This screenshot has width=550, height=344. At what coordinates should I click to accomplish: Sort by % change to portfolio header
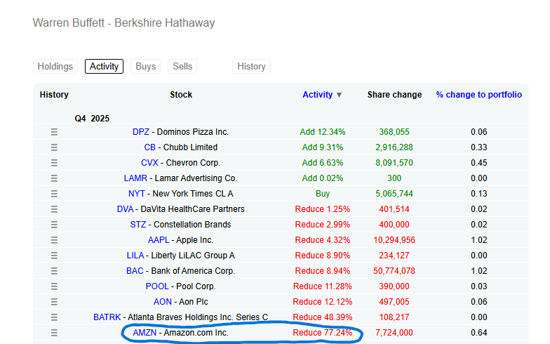click(478, 95)
